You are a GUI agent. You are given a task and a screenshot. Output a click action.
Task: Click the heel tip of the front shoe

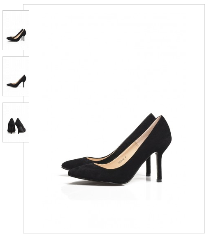coord(159,181)
